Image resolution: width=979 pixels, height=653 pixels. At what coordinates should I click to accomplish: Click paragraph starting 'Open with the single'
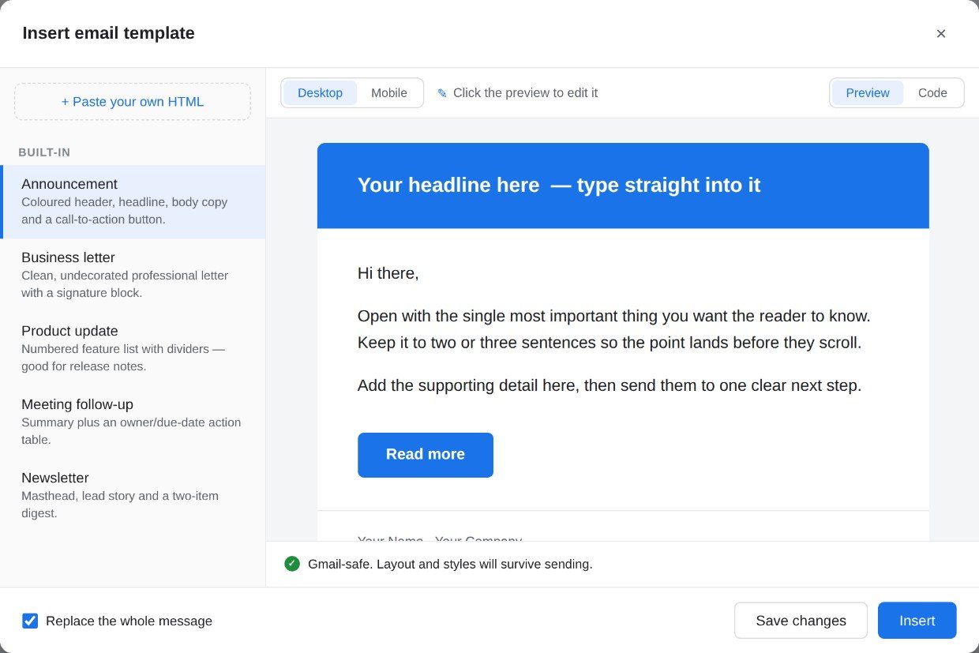click(614, 329)
